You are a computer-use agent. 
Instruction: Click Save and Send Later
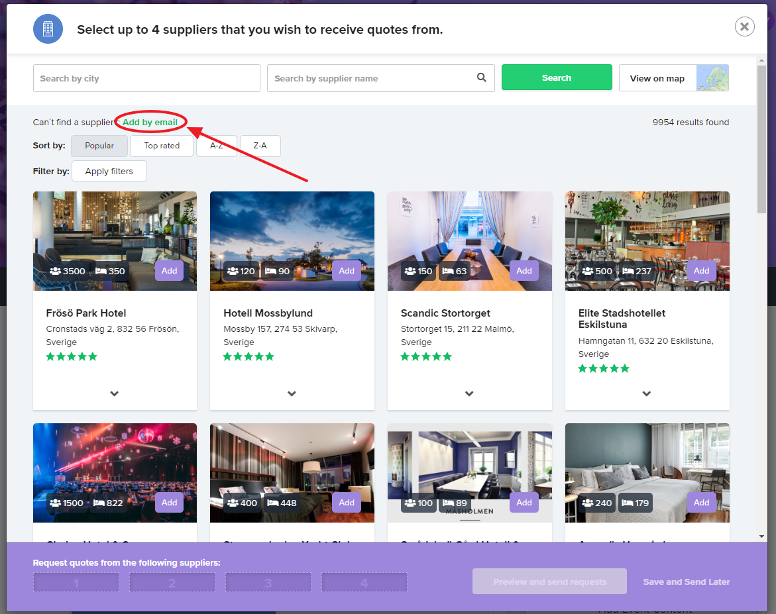click(x=687, y=582)
